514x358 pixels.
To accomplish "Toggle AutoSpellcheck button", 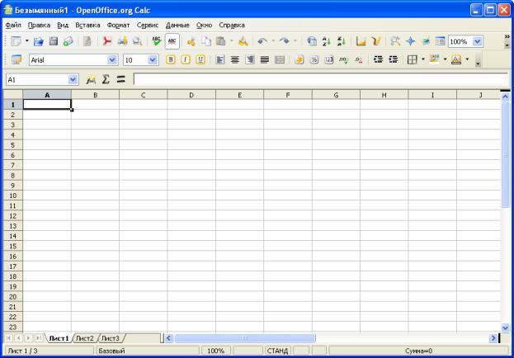I will 172,41.
